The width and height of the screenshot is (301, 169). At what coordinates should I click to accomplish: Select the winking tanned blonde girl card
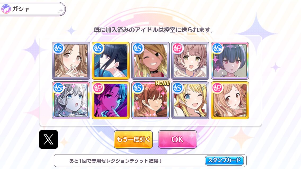tap(150, 61)
